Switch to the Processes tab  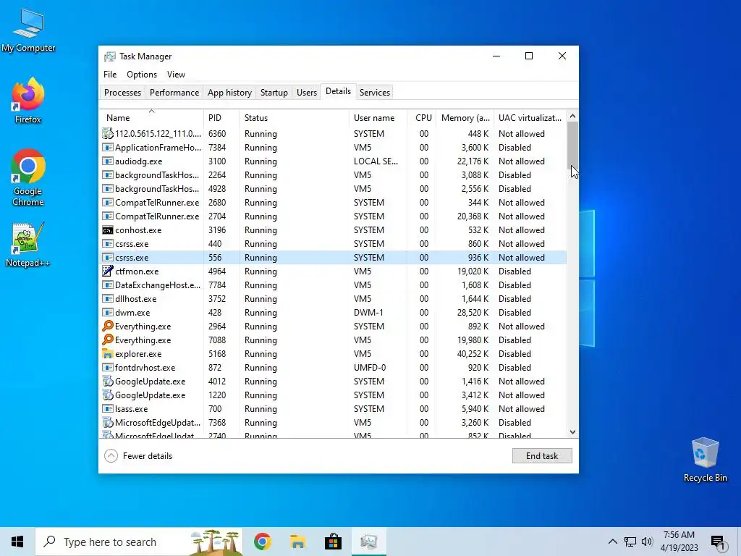(122, 93)
